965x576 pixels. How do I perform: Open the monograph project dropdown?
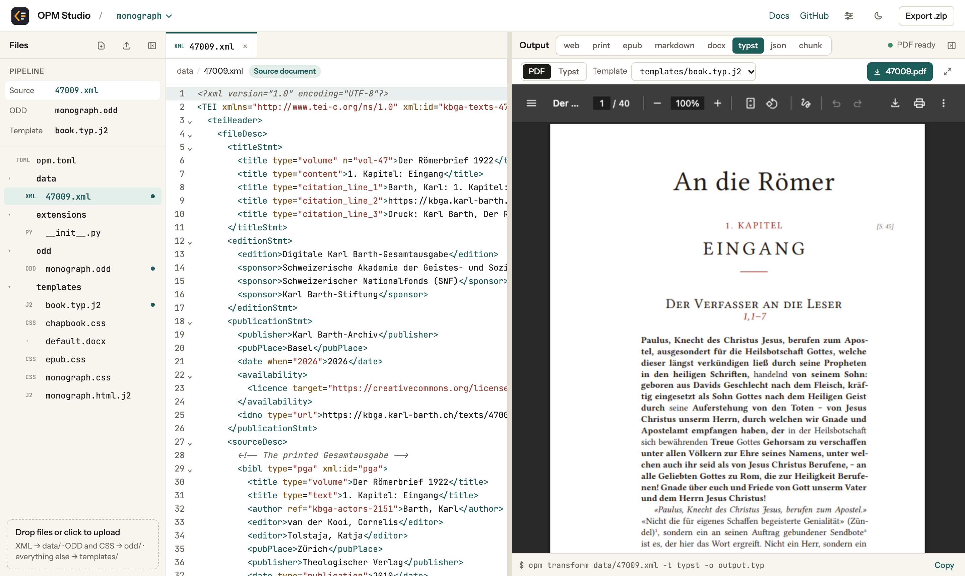point(144,16)
